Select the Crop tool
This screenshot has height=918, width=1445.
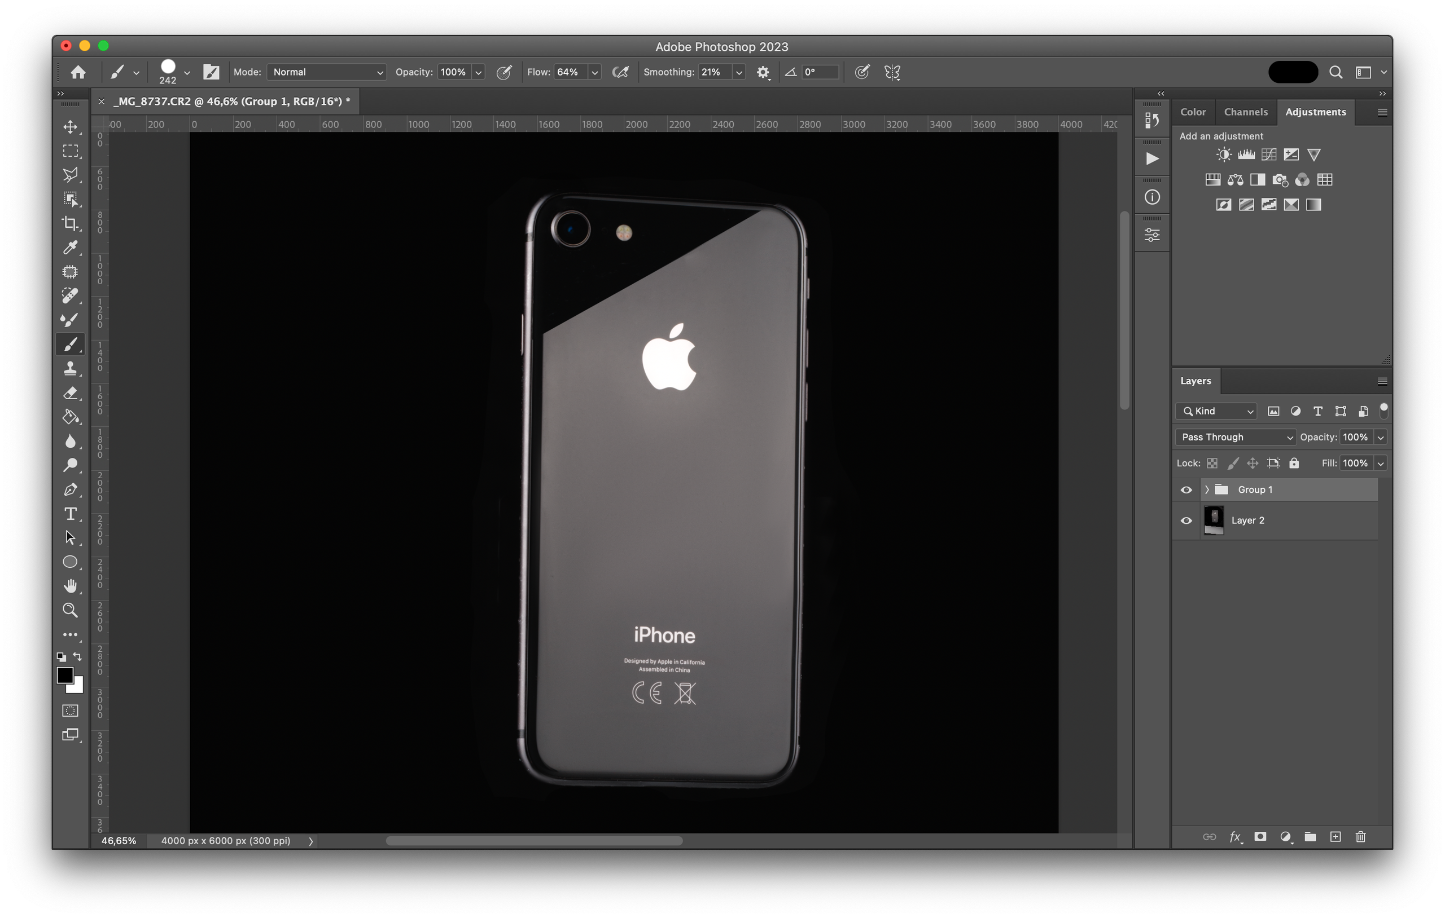pos(70,223)
